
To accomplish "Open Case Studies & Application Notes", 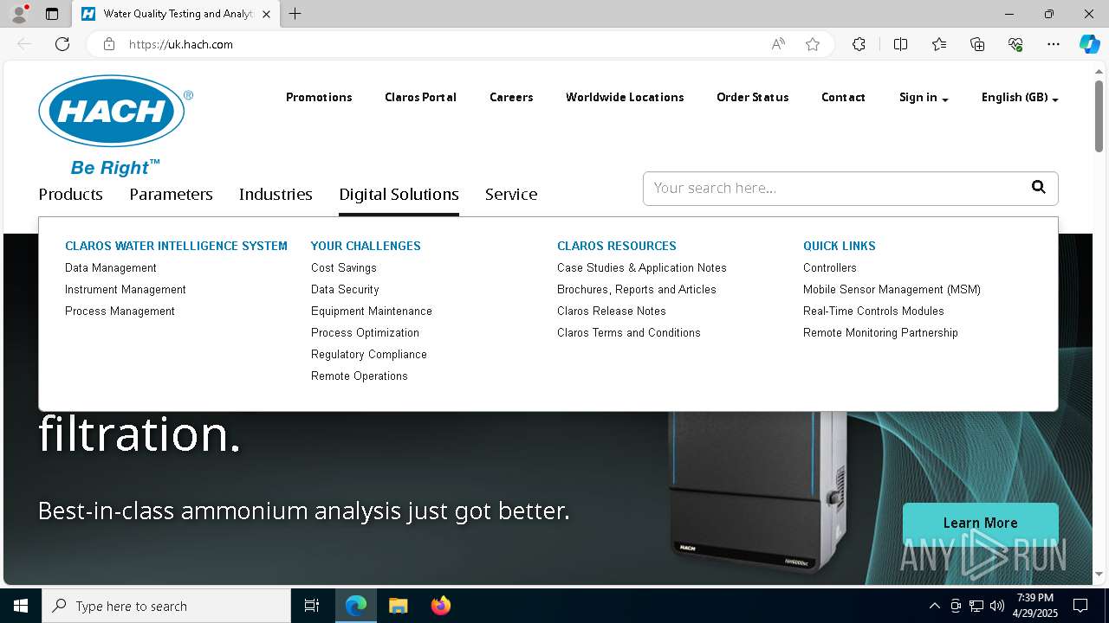I will click(642, 268).
